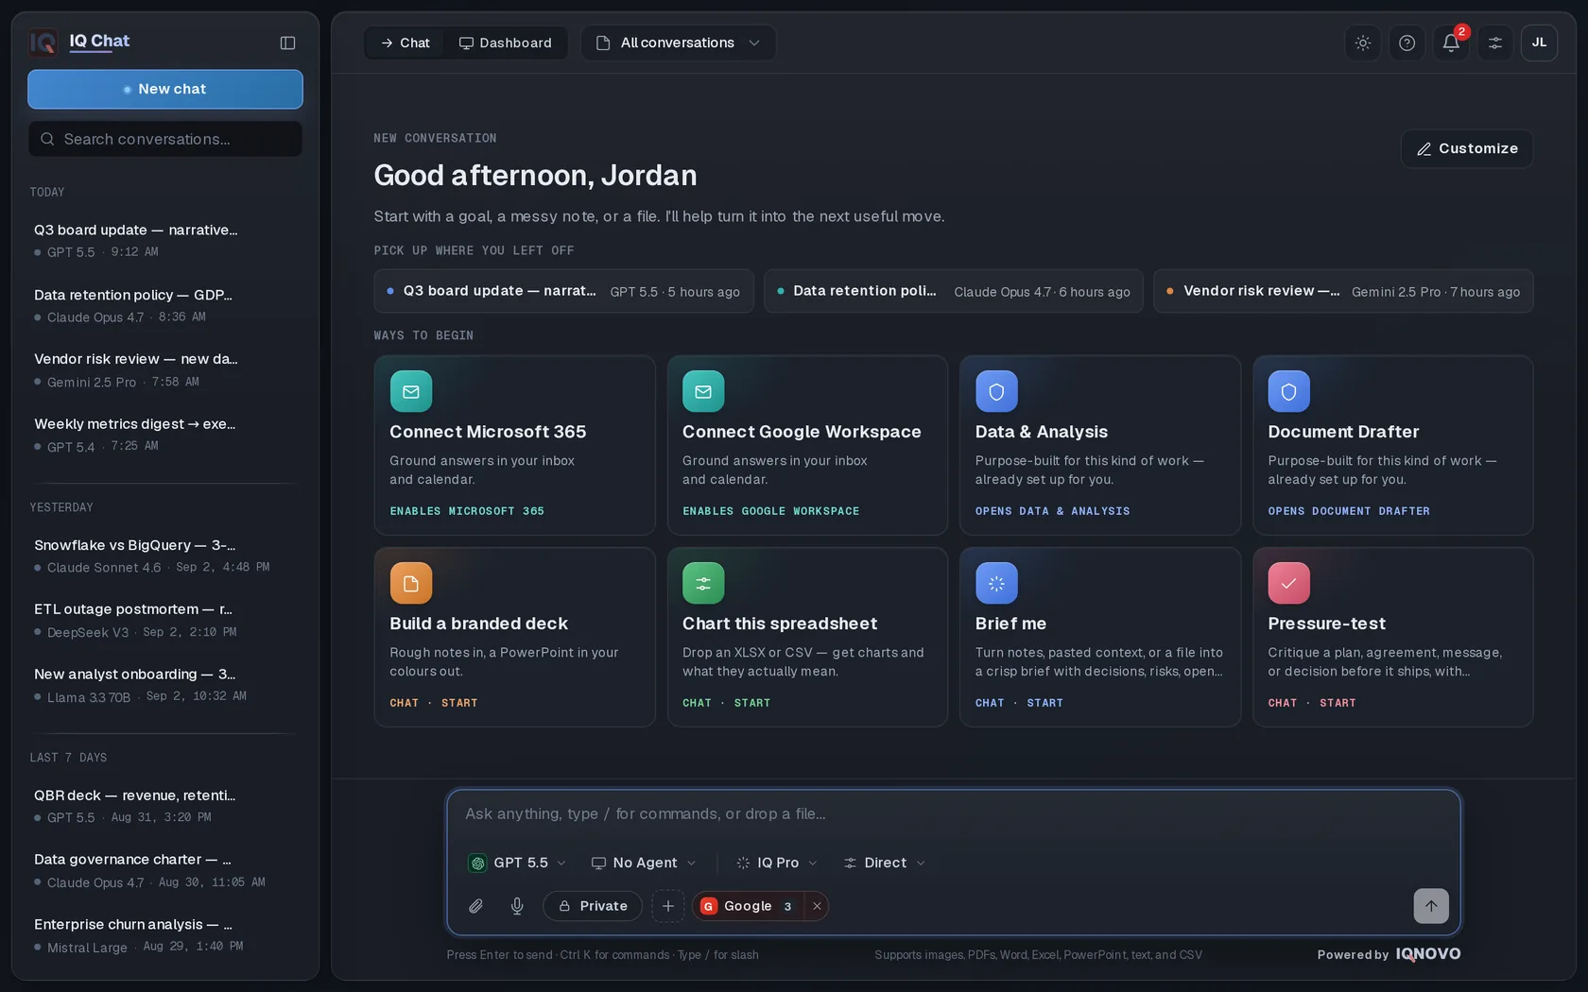Resume Vendor risk review recent card
Screen dimensions: 1588x992
point(1343,291)
